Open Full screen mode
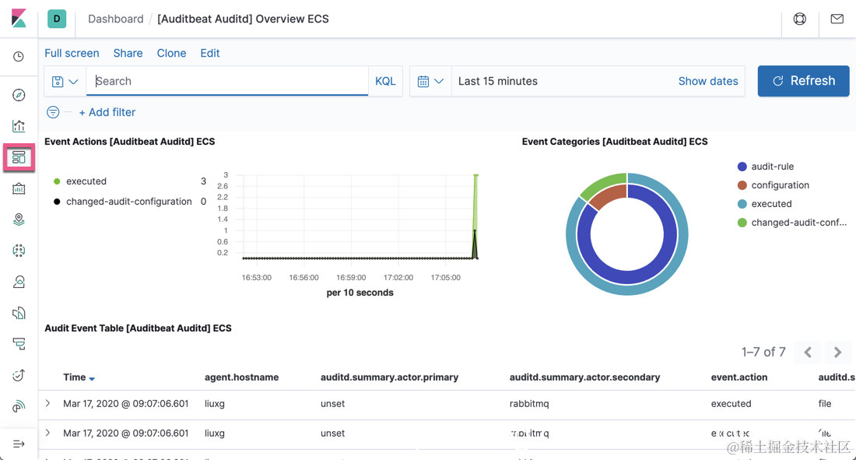Screen dimensions: 856x460 pyautogui.click(x=72, y=53)
